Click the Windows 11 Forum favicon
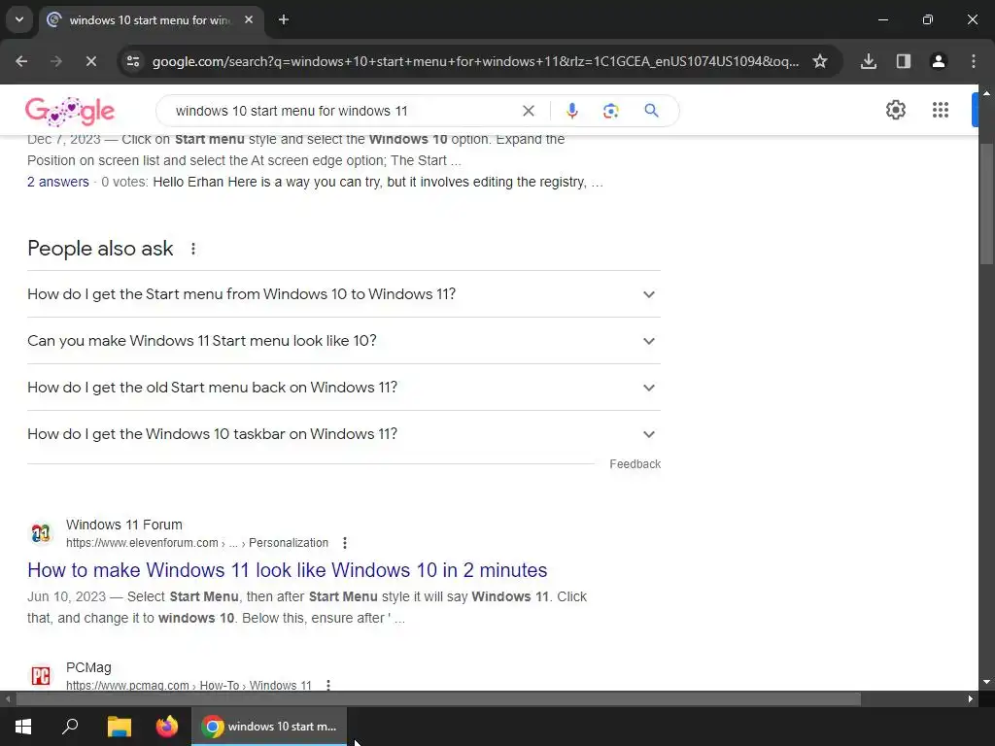 (x=41, y=533)
